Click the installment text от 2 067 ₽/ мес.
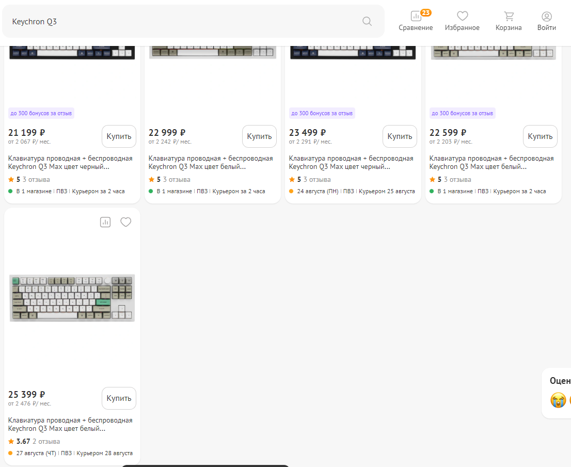This screenshot has width=571, height=467. pyautogui.click(x=29, y=142)
